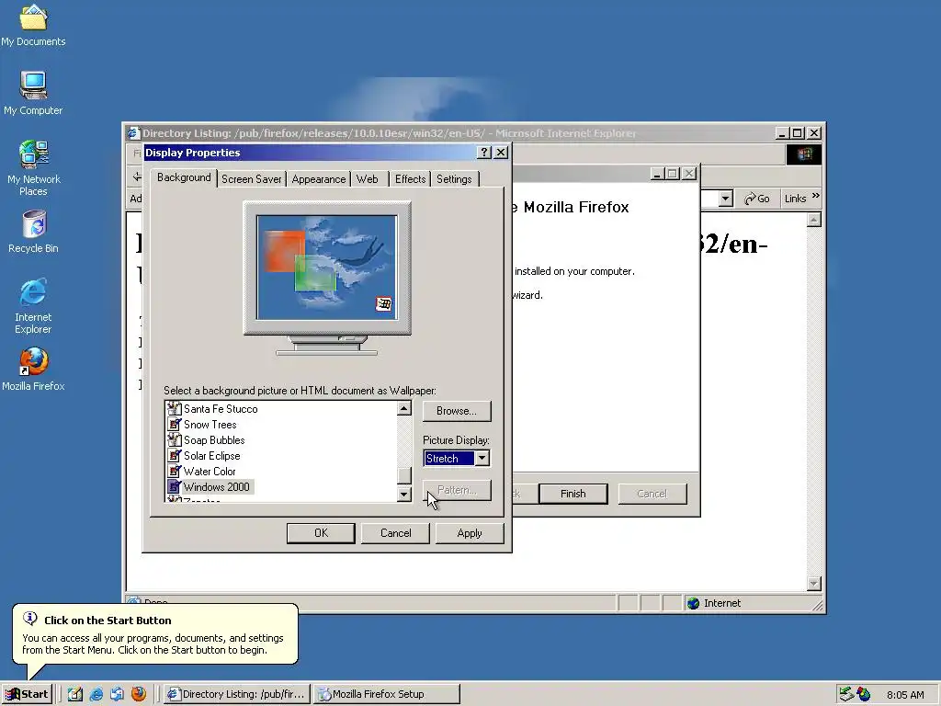
Task: Click the Soap Bubbles wallpaper icon
Action: click(174, 440)
